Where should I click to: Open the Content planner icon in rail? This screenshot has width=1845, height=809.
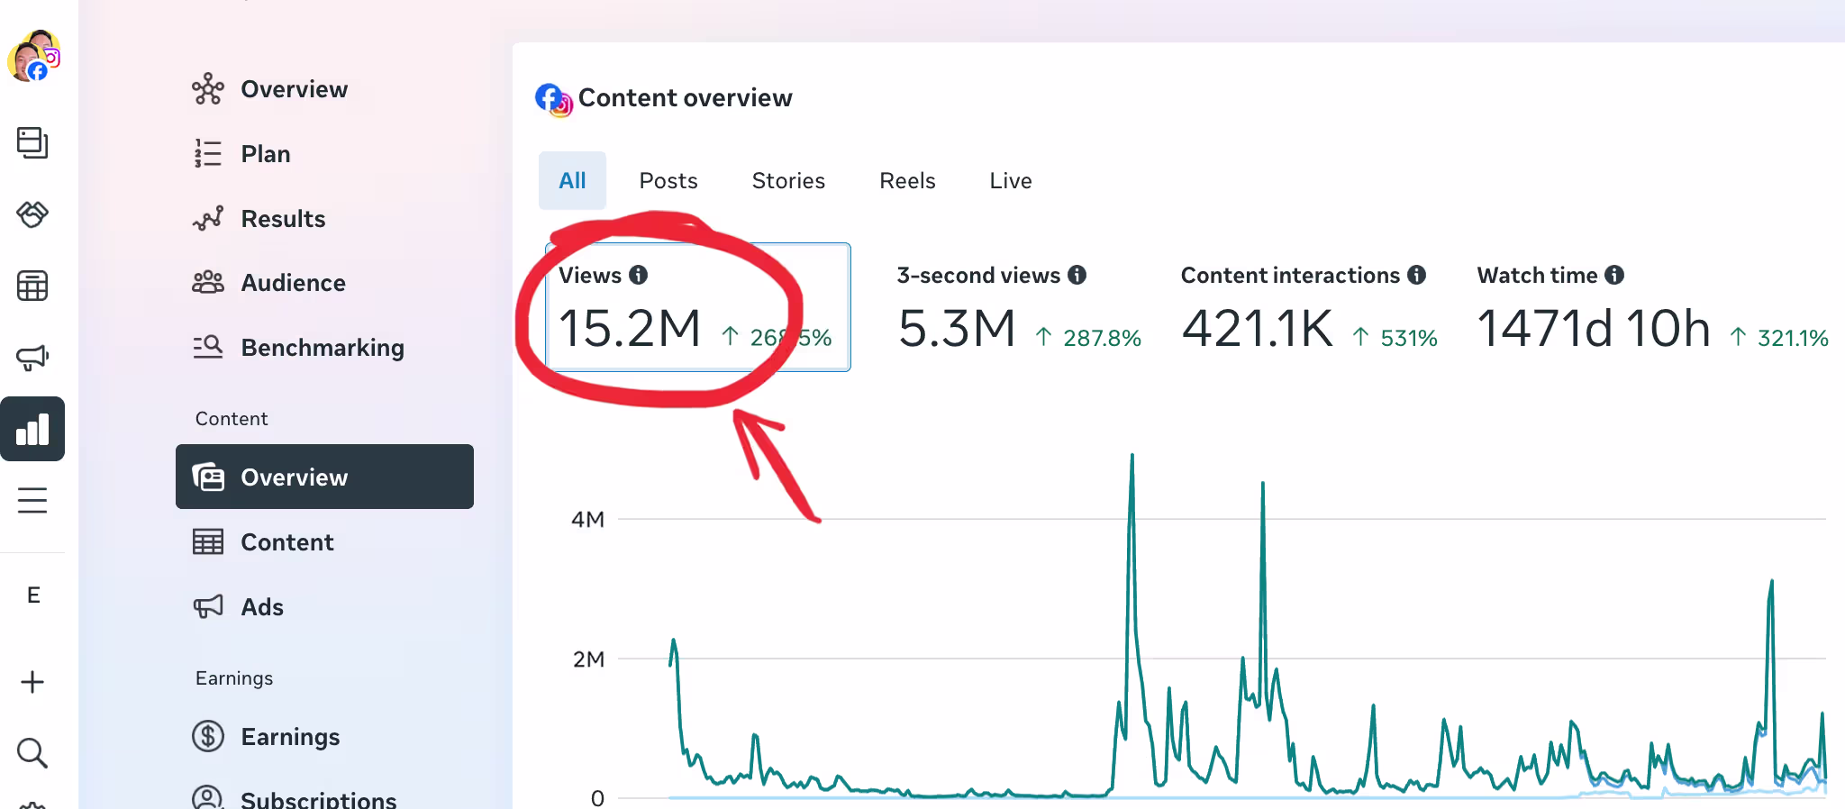pyautogui.click(x=32, y=142)
